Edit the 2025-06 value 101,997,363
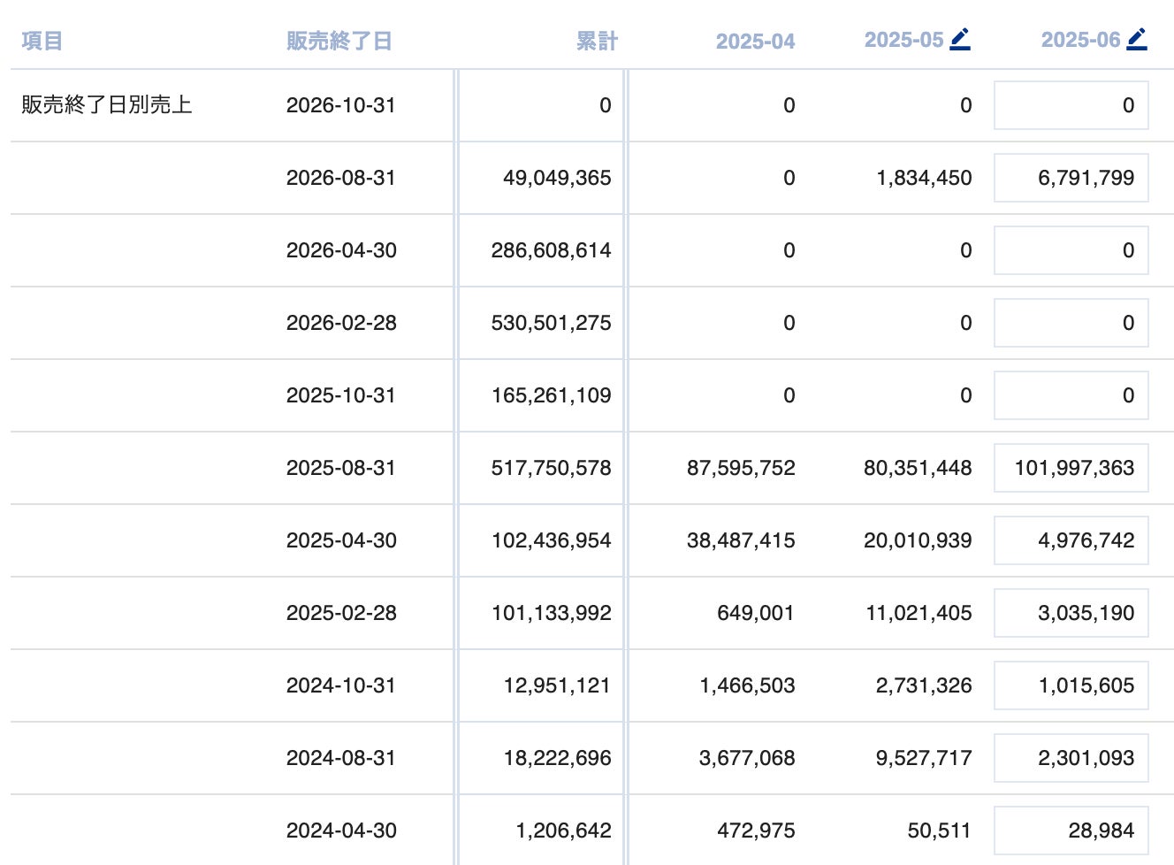The image size is (1174, 865). [1071, 468]
